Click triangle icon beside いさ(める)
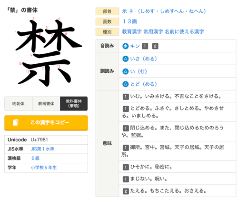 coord(125,59)
